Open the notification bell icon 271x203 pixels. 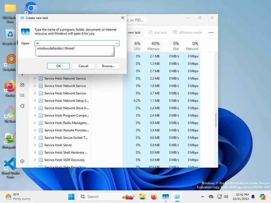coord(253,197)
